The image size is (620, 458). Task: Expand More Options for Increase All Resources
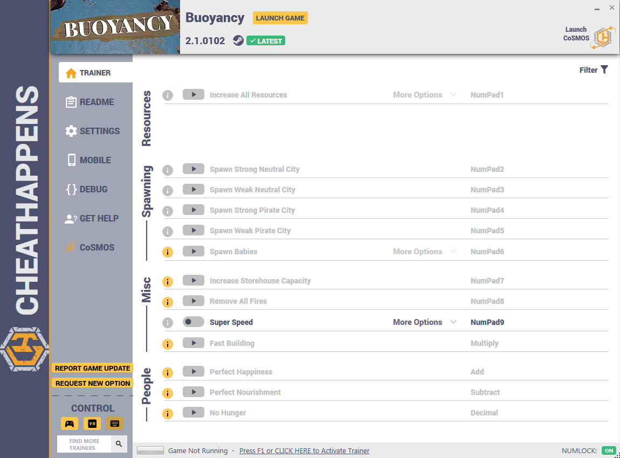coord(424,95)
